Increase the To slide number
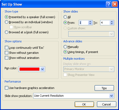This screenshot has width=119, height=110. click(x=112, y=22)
